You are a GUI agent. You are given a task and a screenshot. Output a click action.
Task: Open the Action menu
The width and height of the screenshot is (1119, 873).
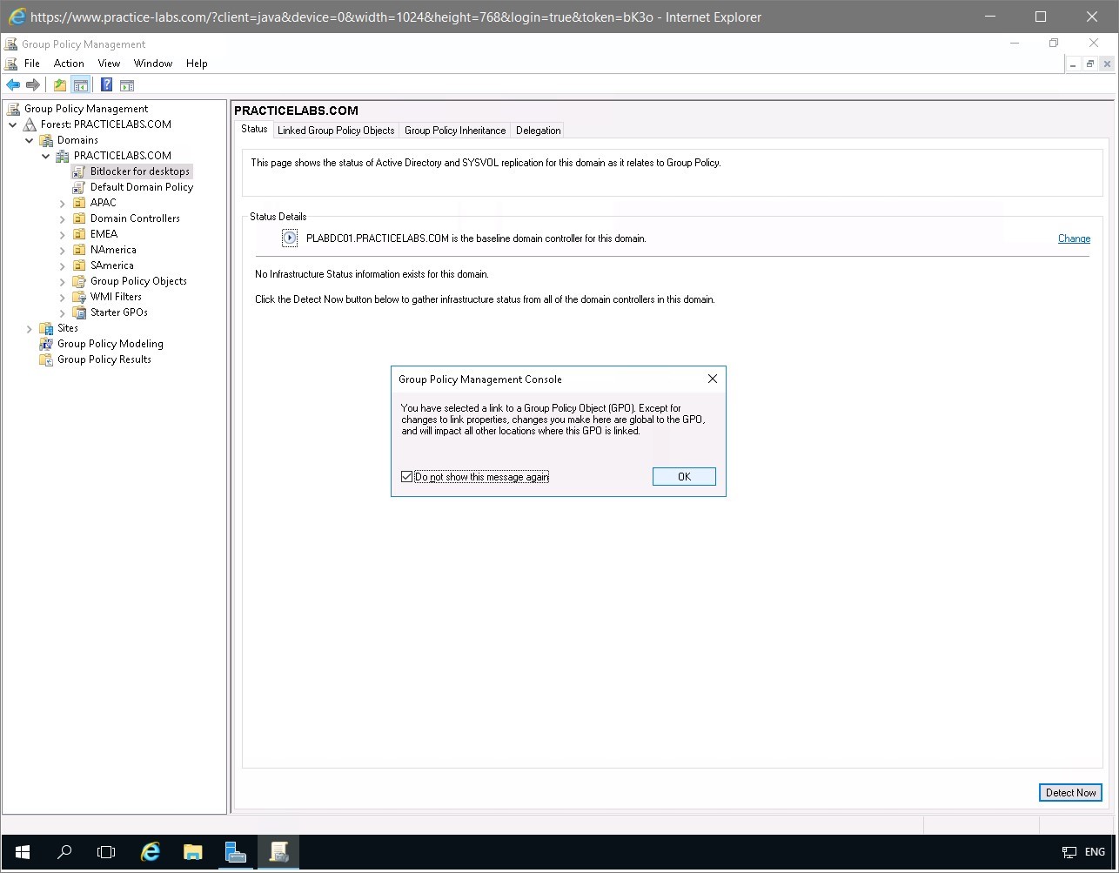tap(68, 63)
